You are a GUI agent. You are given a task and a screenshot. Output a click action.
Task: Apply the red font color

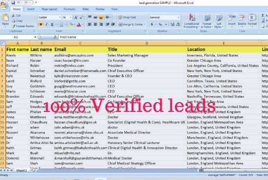[x=78, y=25]
